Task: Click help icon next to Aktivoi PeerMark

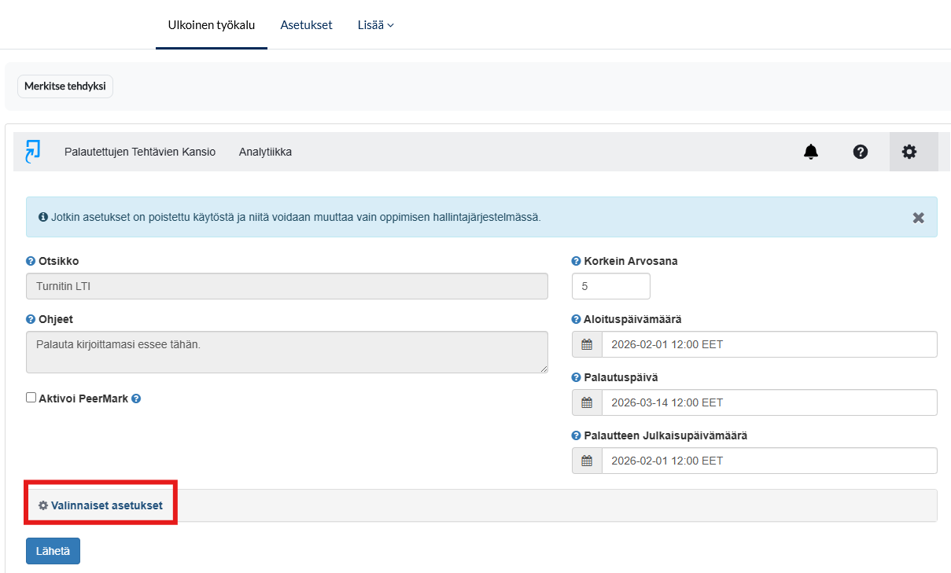Action: (x=136, y=399)
